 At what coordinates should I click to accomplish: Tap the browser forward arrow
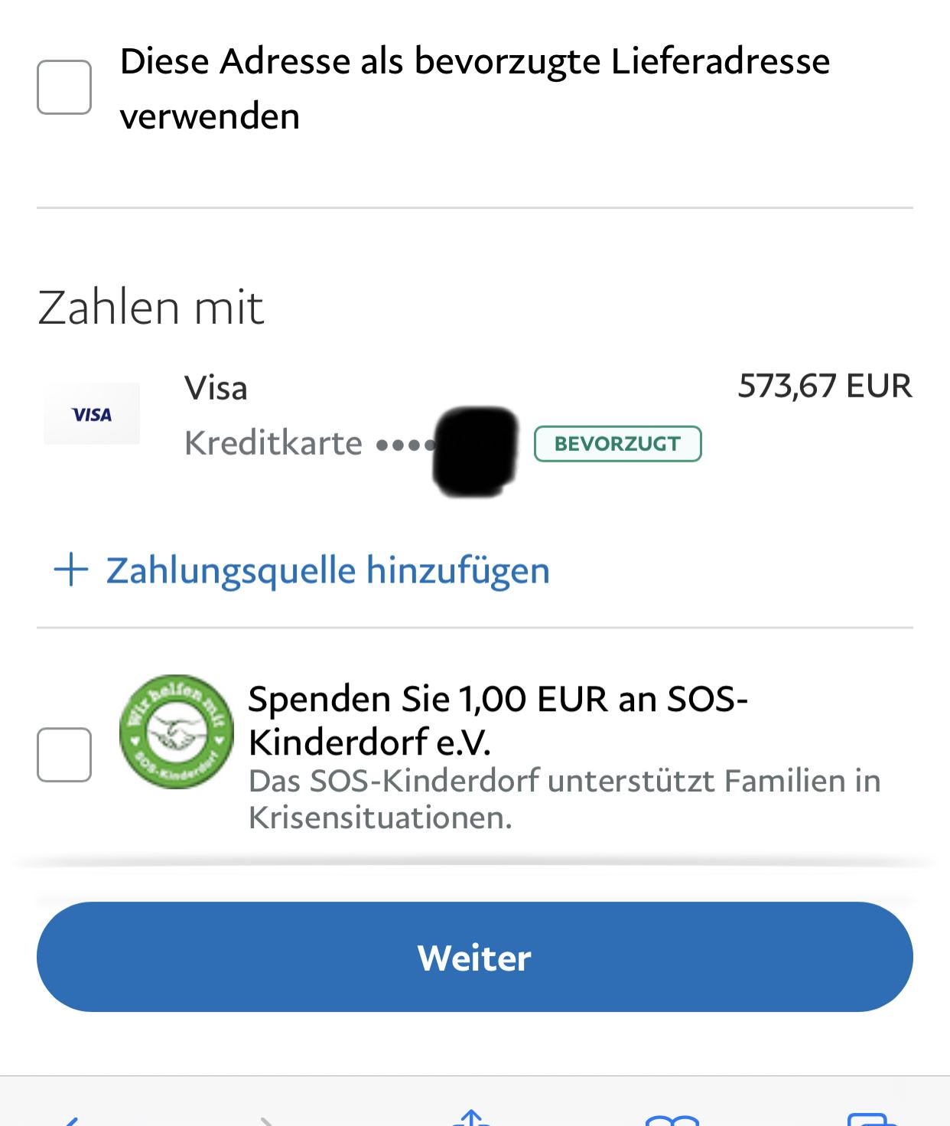tap(266, 1119)
